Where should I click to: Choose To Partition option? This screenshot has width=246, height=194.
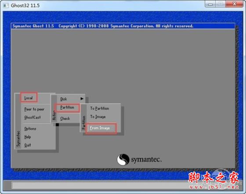[99, 108]
